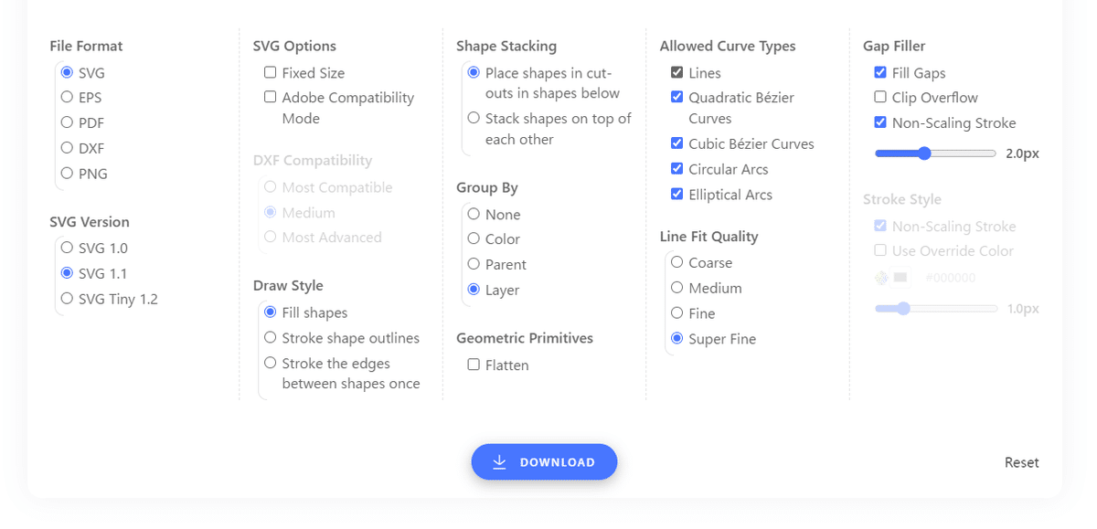Enable Fixed Size option
1097x529 pixels.
click(271, 73)
